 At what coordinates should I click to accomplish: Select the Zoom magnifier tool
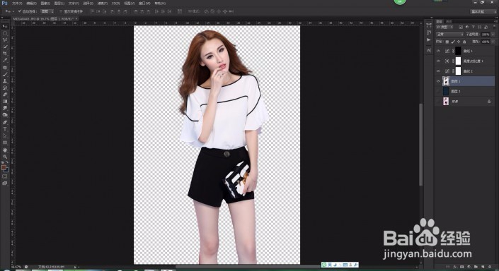(5, 157)
